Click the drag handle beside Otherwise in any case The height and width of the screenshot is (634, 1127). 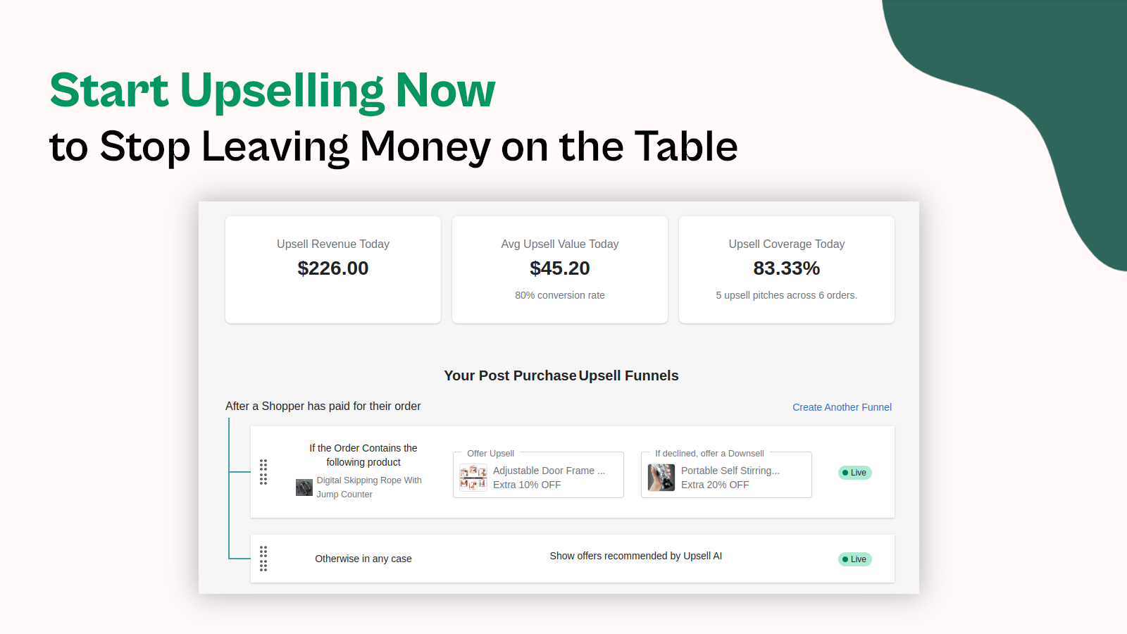[x=263, y=559]
